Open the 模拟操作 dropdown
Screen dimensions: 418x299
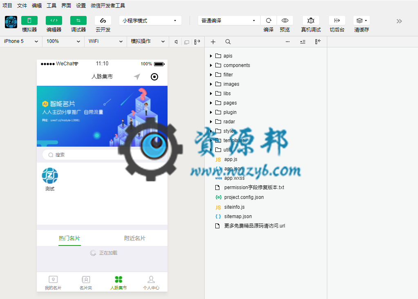click(x=148, y=41)
